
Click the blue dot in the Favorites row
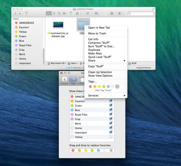pos(98,150)
